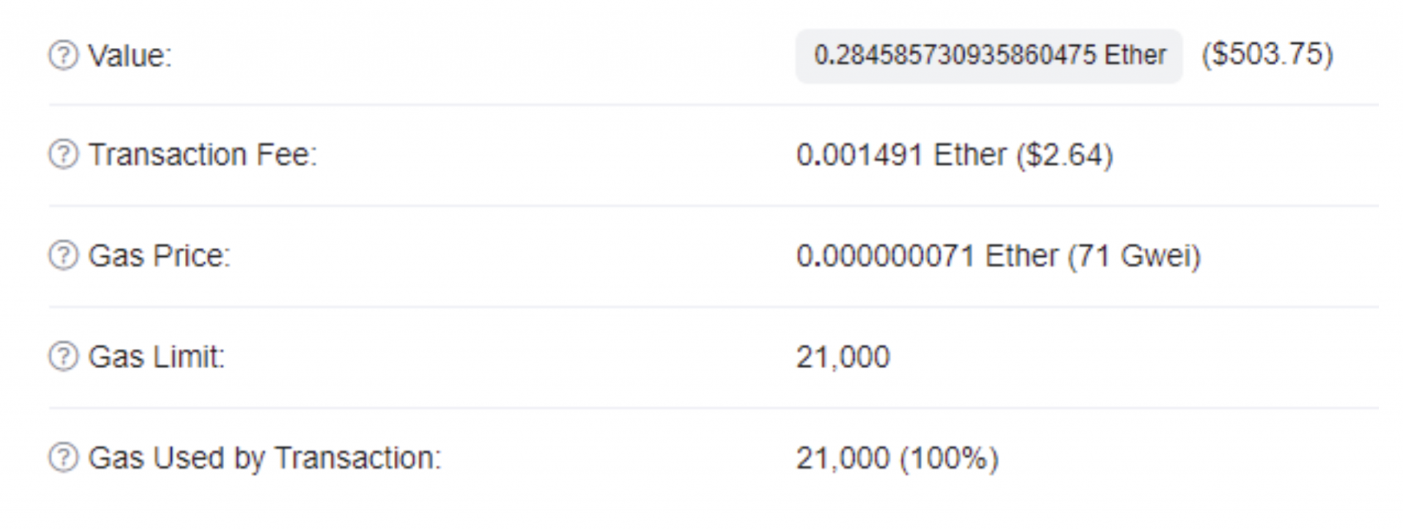
Task: Select the 0.000000071 Ether gas price
Action: tap(927, 256)
